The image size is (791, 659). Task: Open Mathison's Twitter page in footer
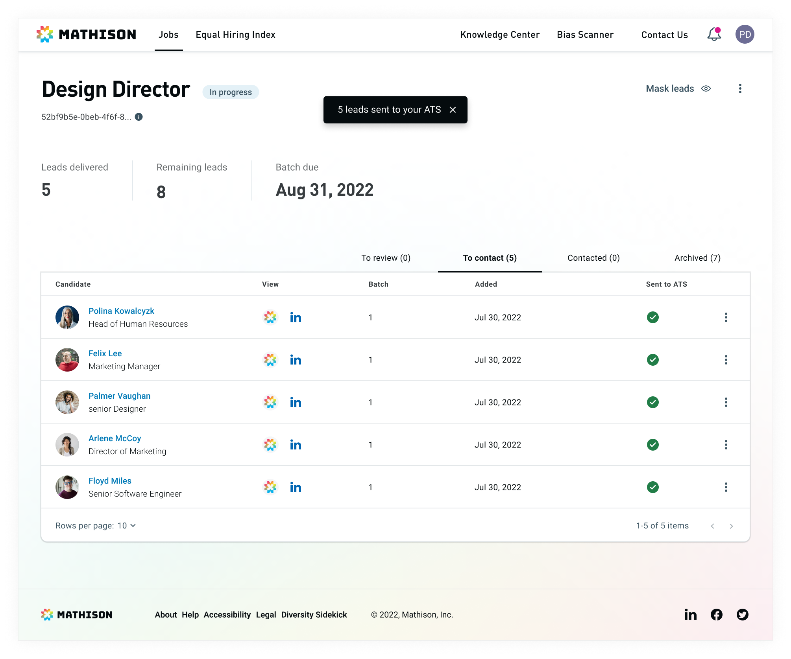742,615
